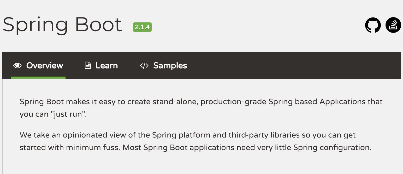Image resolution: width=403 pixels, height=174 pixels.
Task: Select the code brackets icon beside Samples
Action: (x=144, y=65)
